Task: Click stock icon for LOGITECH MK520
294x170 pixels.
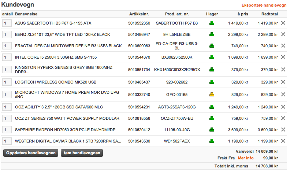Action: (212, 82)
